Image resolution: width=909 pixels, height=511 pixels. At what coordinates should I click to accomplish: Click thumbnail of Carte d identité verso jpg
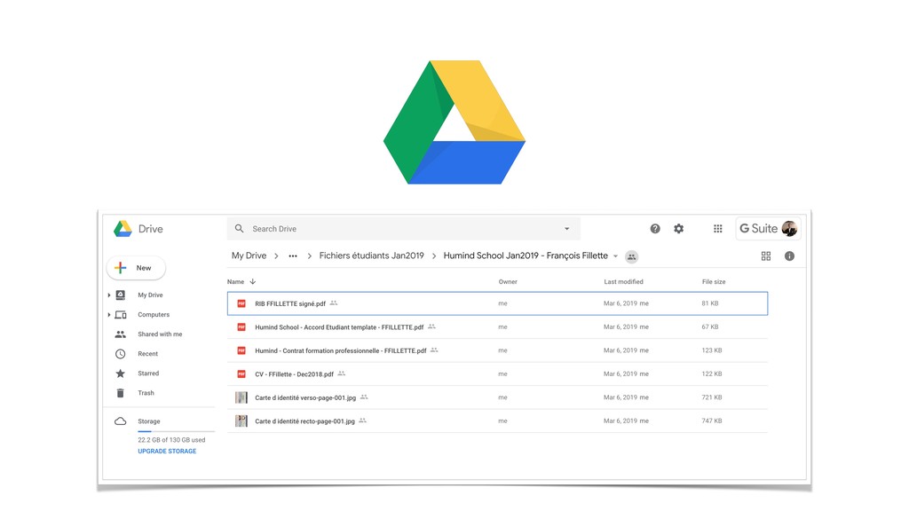(x=241, y=397)
